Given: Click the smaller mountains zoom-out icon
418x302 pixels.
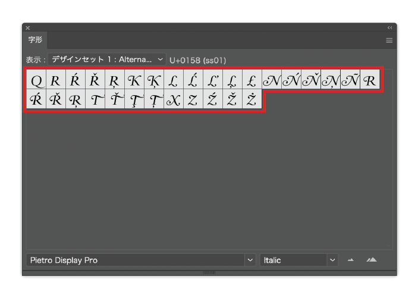Looking at the screenshot, I should (351, 260).
